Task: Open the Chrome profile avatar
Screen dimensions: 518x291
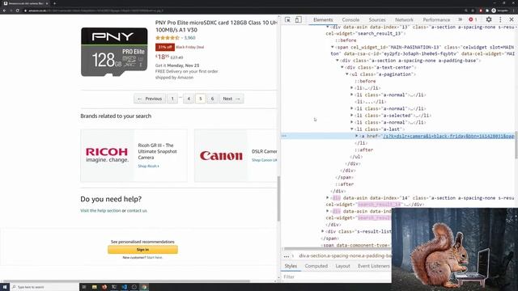Action: tap(494, 11)
